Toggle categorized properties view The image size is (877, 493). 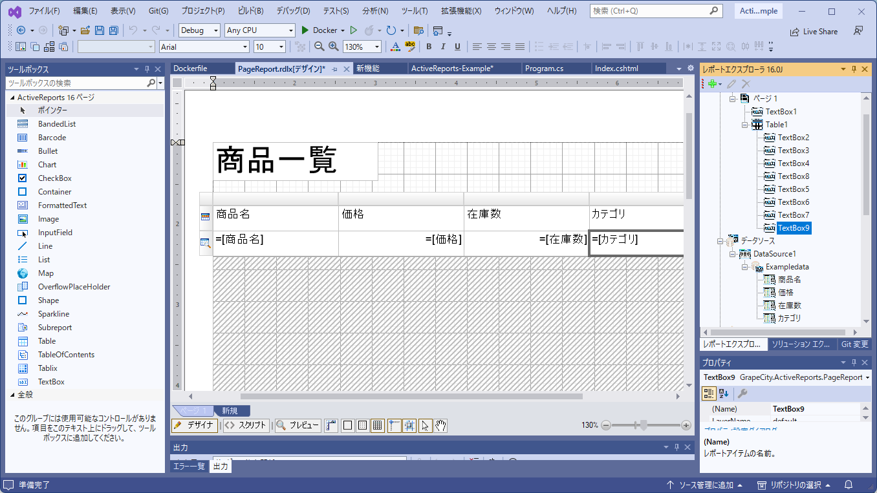(x=709, y=393)
